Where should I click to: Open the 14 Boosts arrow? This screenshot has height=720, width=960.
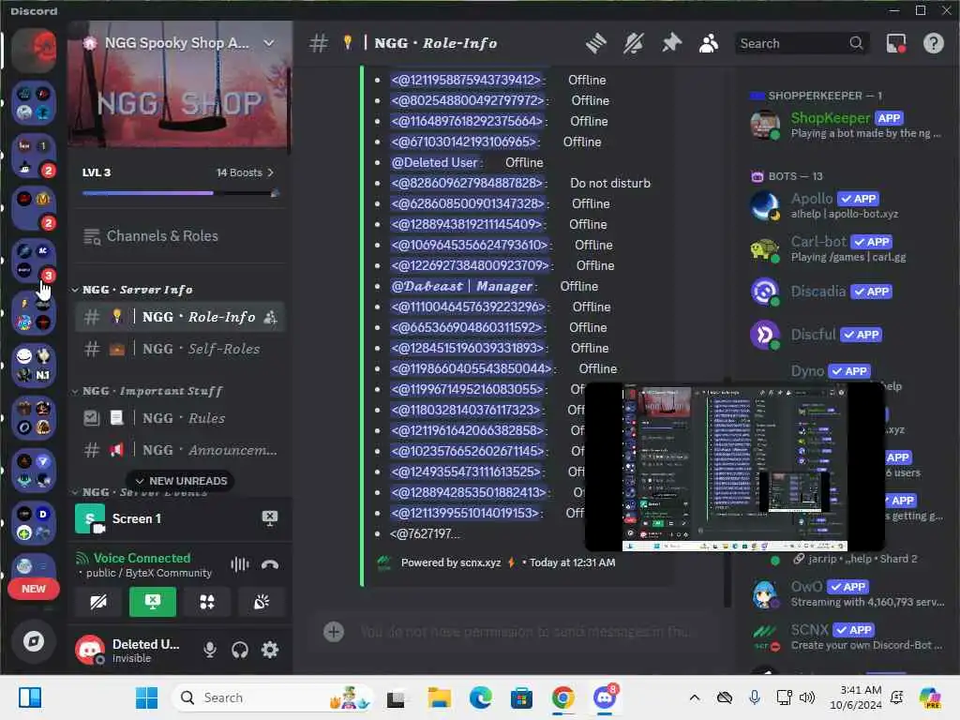point(270,172)
